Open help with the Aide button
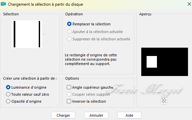The width and height of the screenshot is (192, 120). tap(129, 115)
